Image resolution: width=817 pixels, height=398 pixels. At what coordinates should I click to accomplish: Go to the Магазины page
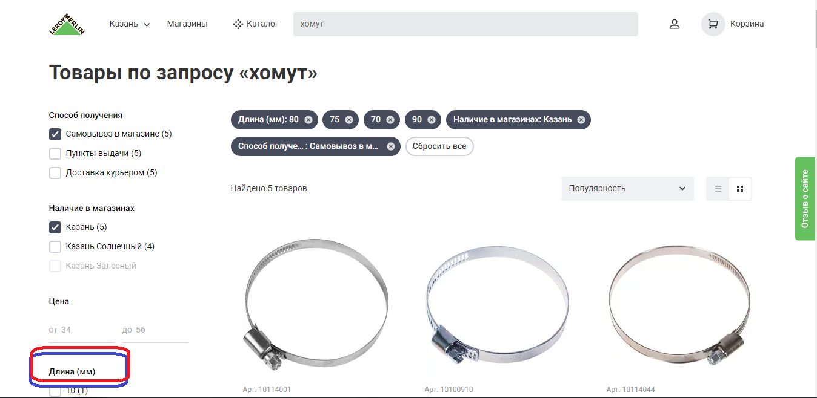point(187,24)
